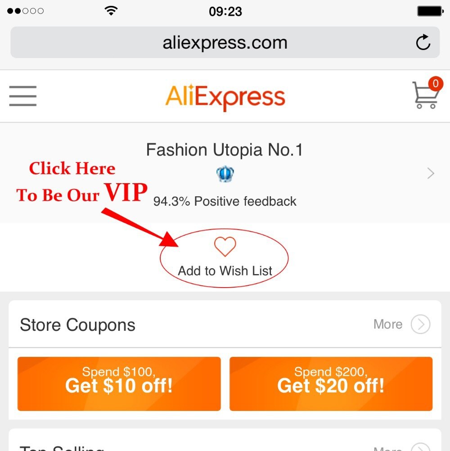
Task: Open the hamburger menu icon
Action: coord(22,96)
